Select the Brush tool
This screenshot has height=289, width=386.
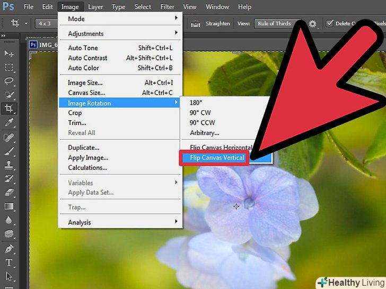pos(9,151)
